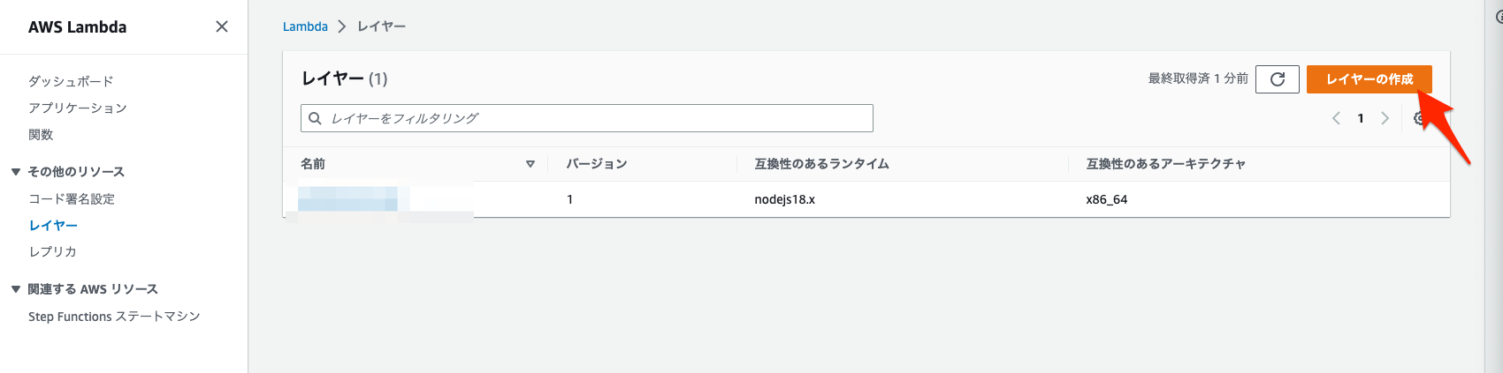Open Step Functions ステートマシン link
This screenshot has height=373, width=1503.
pos(114,317)
